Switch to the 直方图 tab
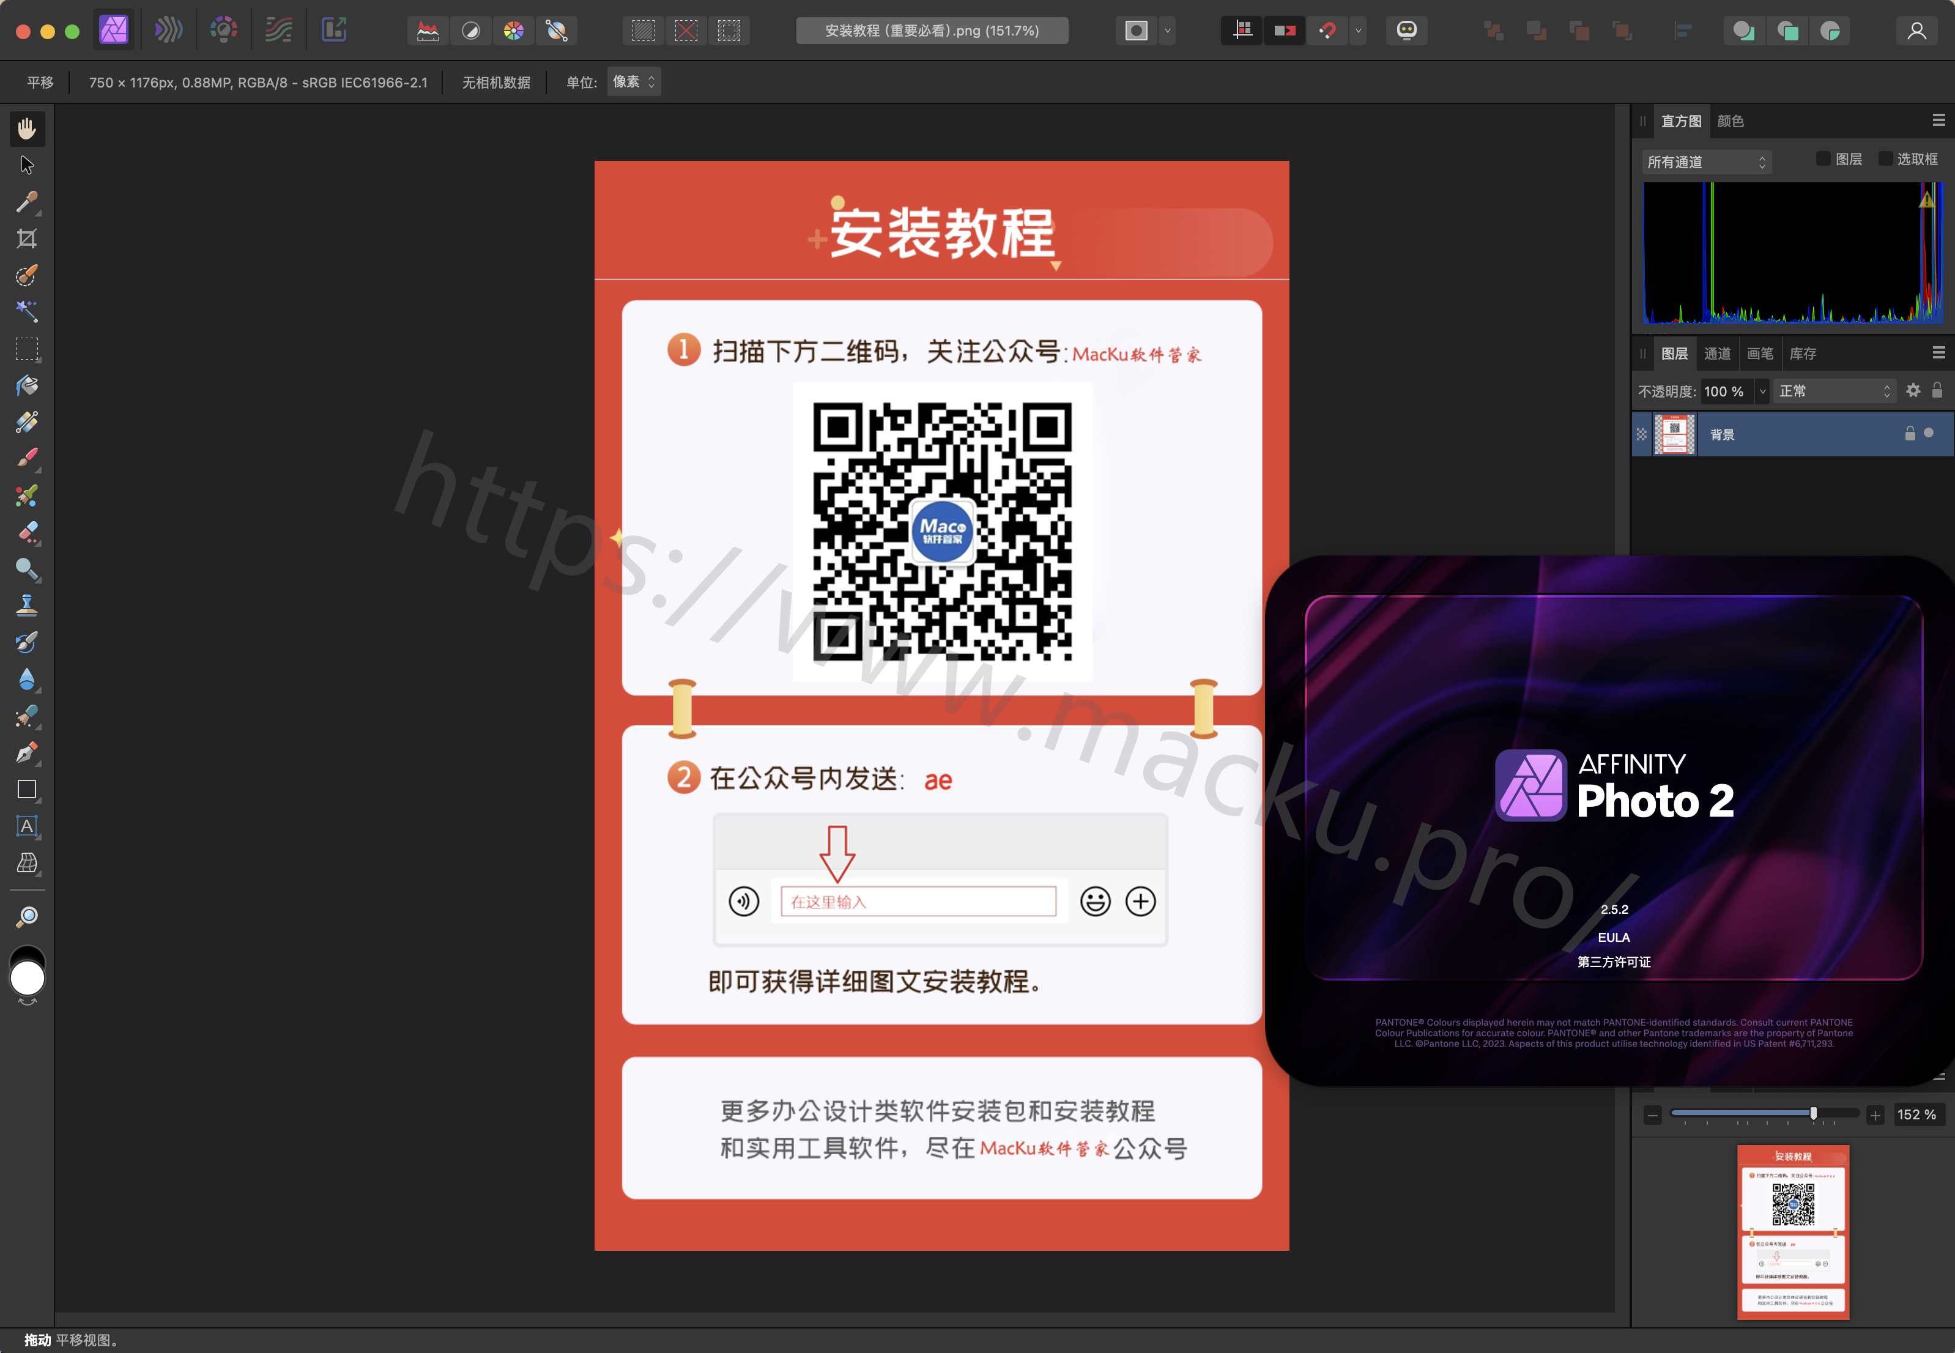 [x=1681, y=121]
